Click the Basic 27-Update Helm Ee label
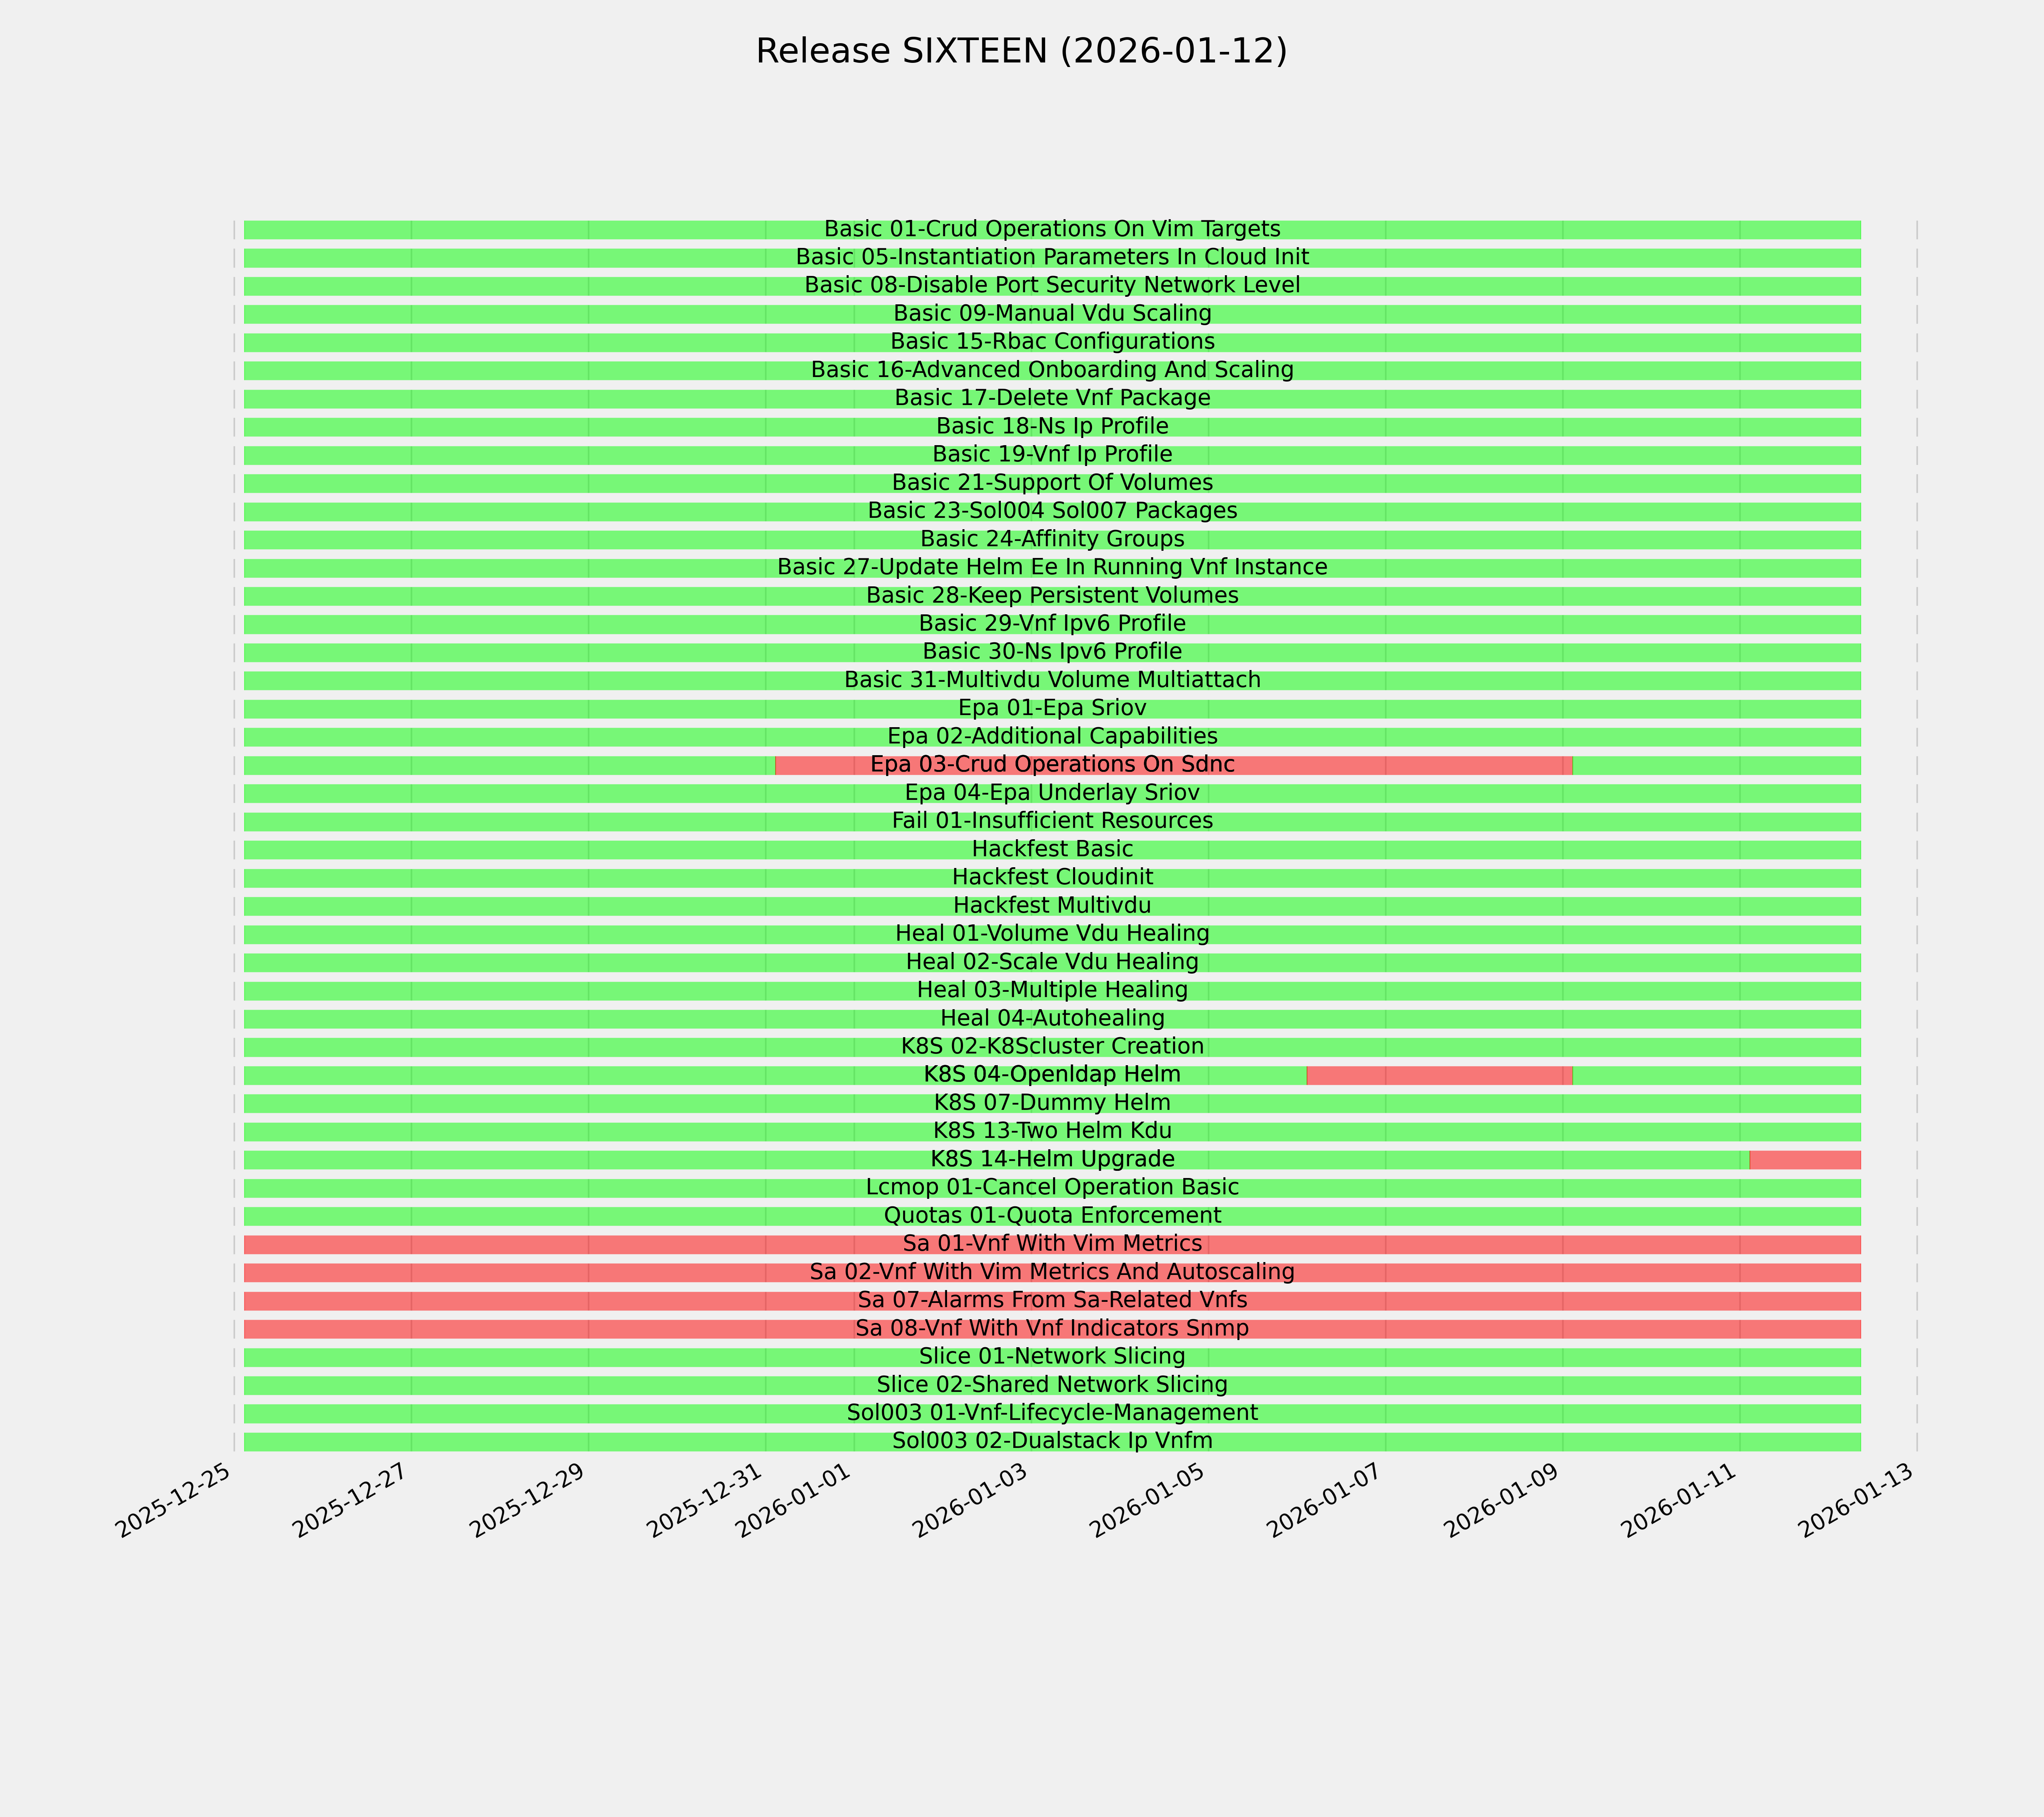The width and height of the screenshot is (2044, 1817). (x=1052, y=568)
